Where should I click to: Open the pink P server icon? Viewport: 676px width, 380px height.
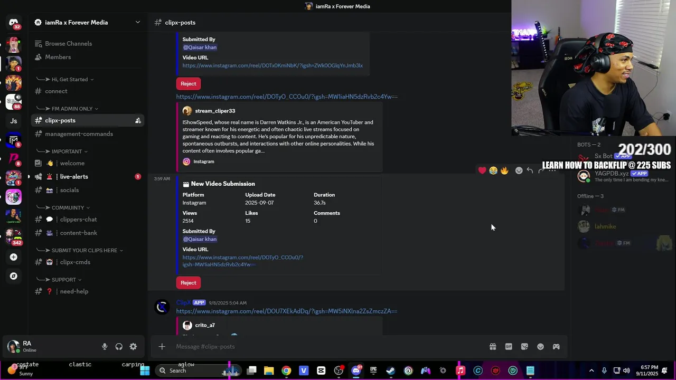tap(14, 158)
